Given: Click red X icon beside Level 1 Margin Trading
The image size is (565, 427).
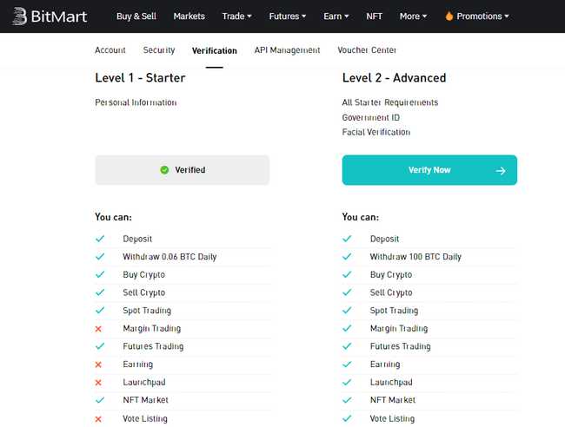Looking at the screenshot, I should pos(99,329).
